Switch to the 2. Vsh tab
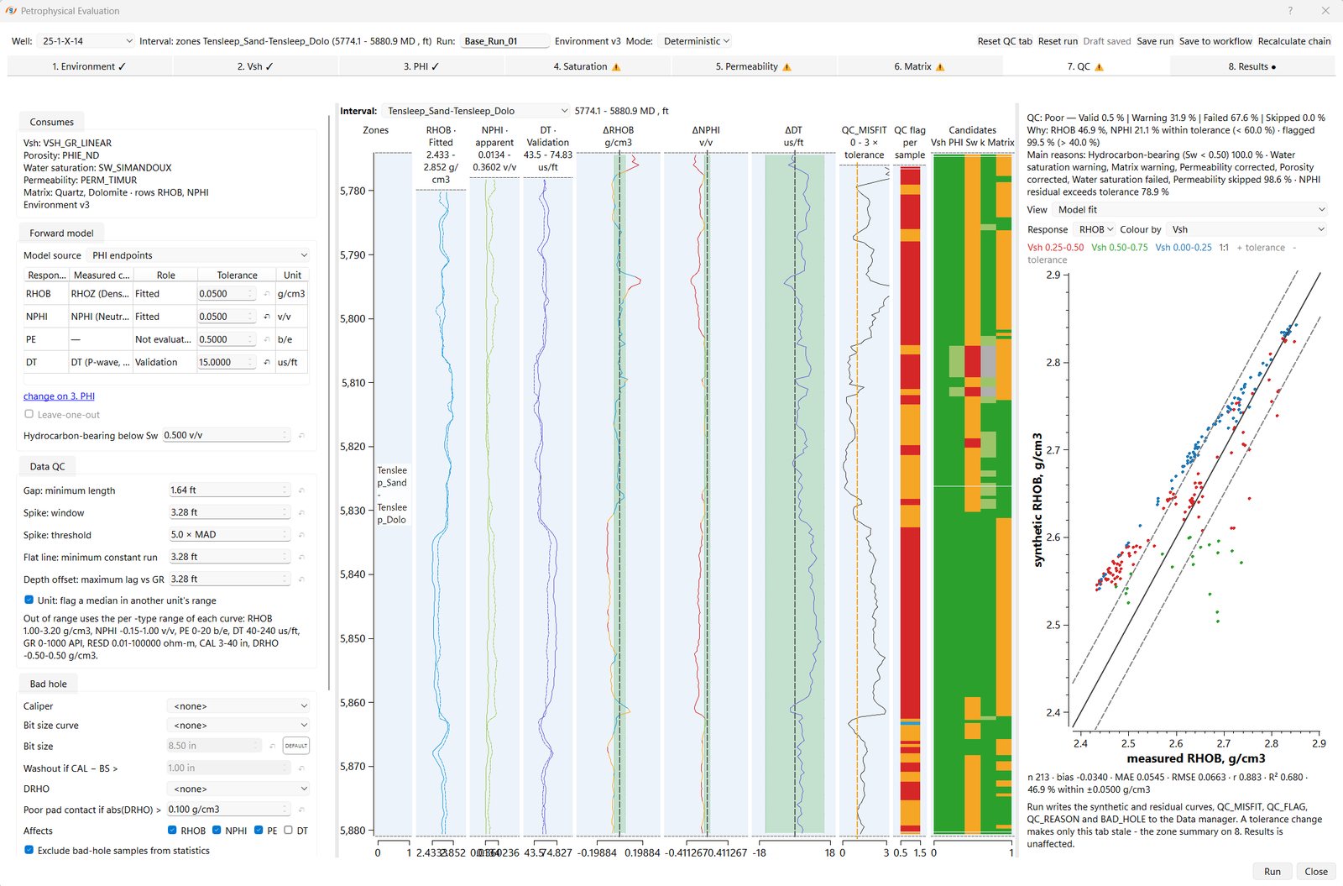The image size is (1343, 886). click(x=255, y=66)
